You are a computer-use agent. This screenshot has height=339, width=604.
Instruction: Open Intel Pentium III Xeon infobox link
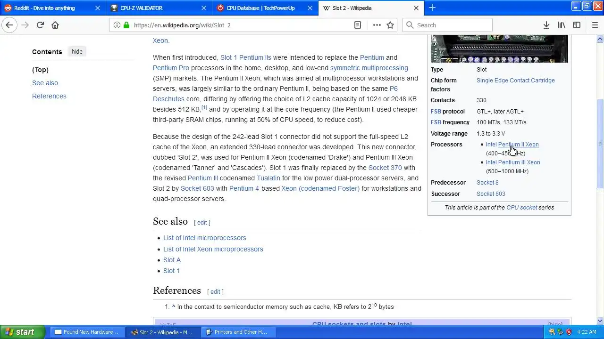(x=513, y=162)
